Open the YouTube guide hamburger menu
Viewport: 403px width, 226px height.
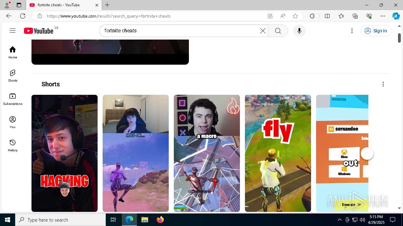pyautogui.click(x=13, y=31)
